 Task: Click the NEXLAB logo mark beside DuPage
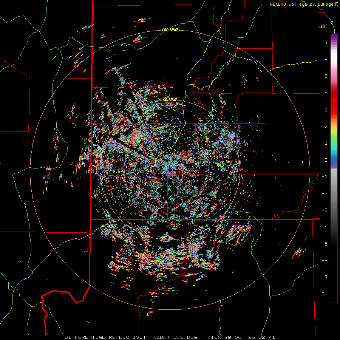tap(336, 4)
